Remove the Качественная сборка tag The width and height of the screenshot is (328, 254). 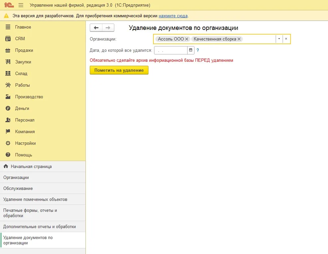tap(239, 39)
